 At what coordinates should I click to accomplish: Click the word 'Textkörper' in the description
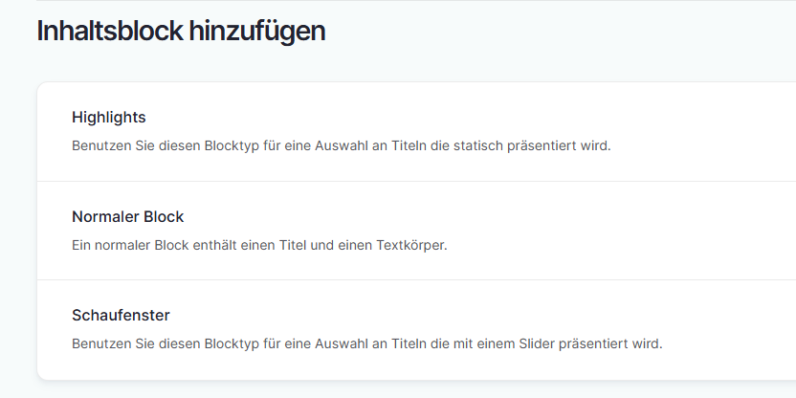[412, 245]
